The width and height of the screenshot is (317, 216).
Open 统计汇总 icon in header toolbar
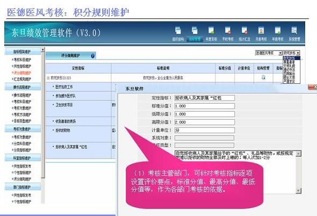point(244,34)
